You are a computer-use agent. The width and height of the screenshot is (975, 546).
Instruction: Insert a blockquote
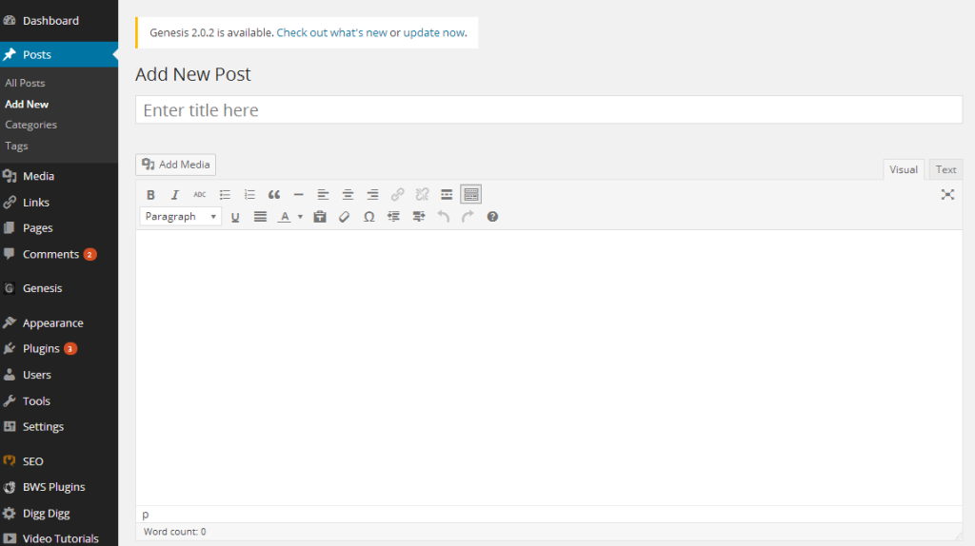(x=274, y=195)
